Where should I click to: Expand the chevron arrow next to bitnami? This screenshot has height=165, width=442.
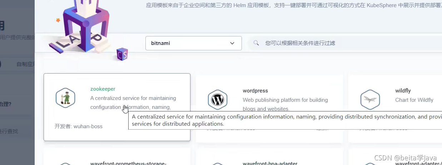232,43
